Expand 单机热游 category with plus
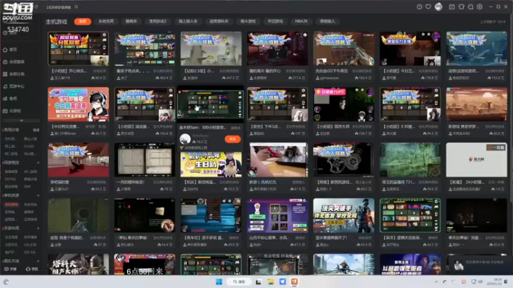513x288 pixels. (38, 195)
